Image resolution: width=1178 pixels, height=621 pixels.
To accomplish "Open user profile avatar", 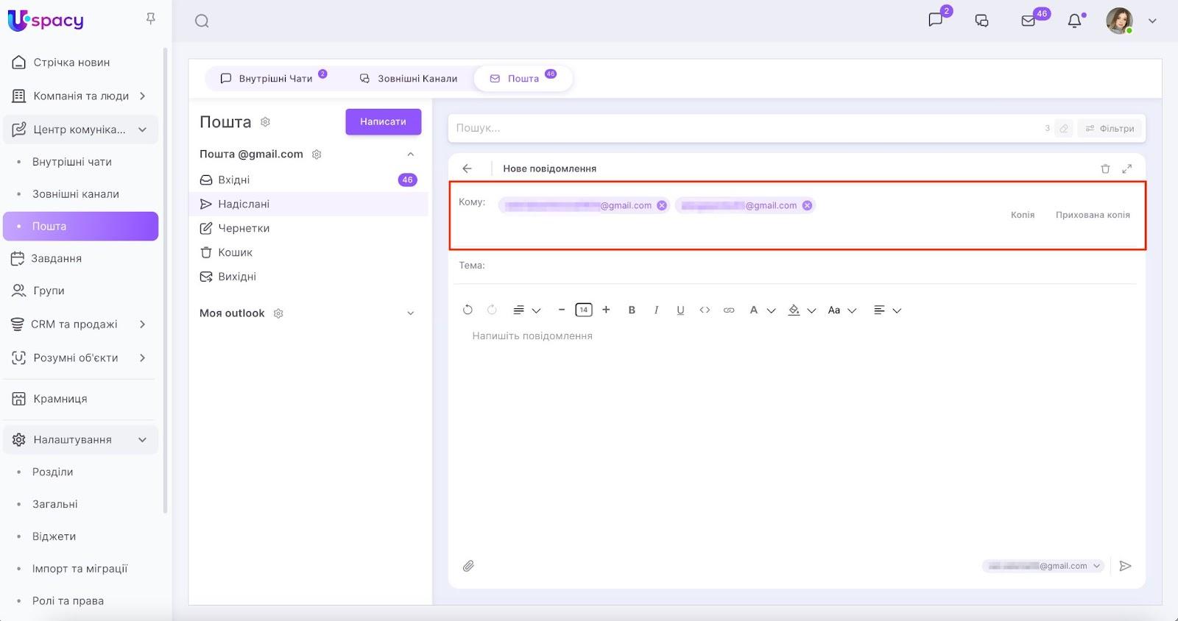I will [x=1119, y=21].
